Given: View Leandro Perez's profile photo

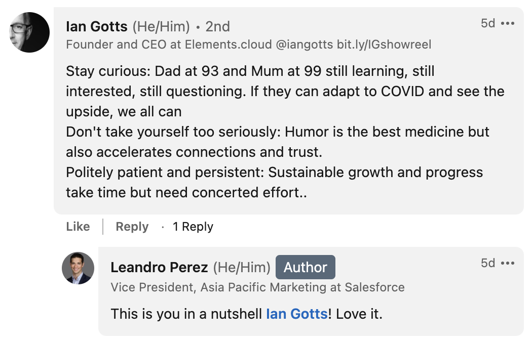Looking at the screenshot, I should pyautogui.click(x=78, y=268).
